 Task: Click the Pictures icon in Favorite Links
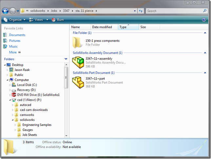click(5, 41)
